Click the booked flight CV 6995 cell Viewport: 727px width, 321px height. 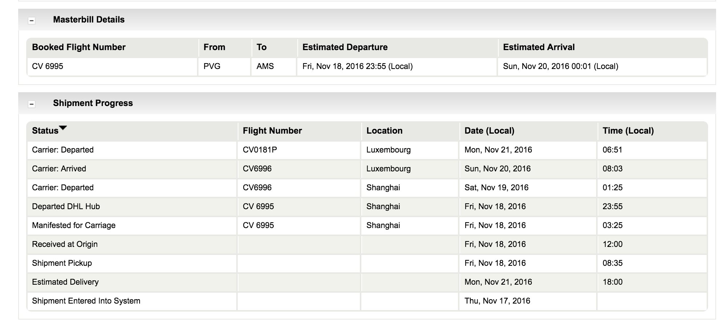[48, 66]
